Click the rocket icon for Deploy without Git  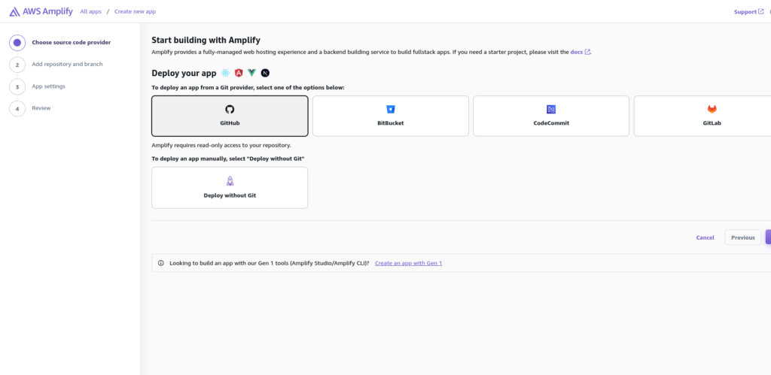click(x=230, y=181)
